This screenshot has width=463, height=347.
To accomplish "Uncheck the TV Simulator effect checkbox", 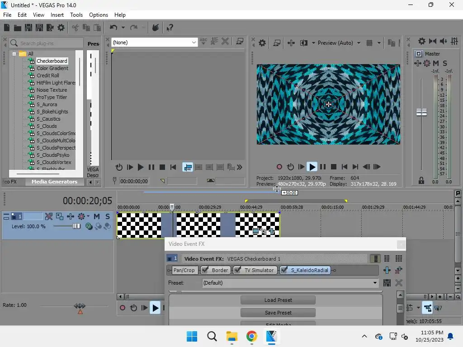I will click(237, 270).
